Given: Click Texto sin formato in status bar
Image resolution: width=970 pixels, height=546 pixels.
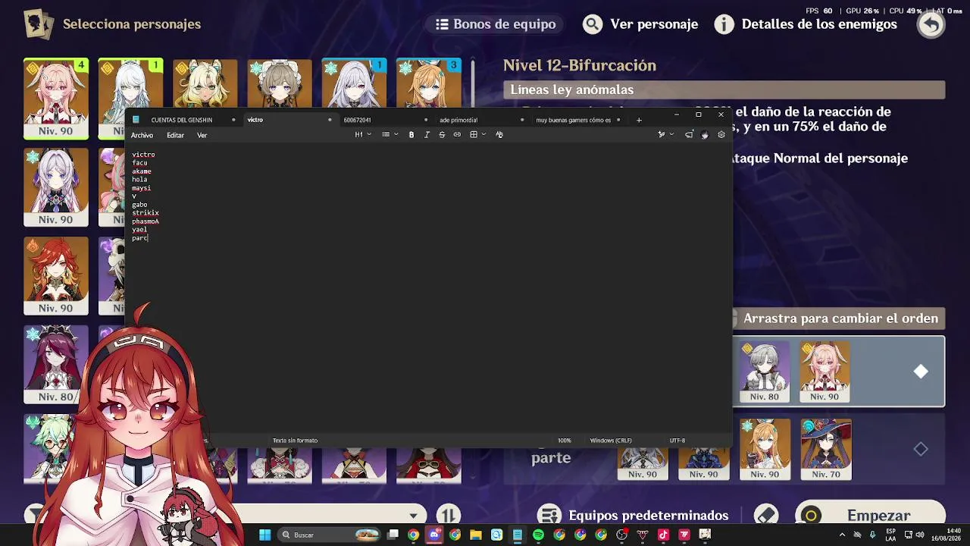Looking at the screenshot, I should click(x=295, y=441).
